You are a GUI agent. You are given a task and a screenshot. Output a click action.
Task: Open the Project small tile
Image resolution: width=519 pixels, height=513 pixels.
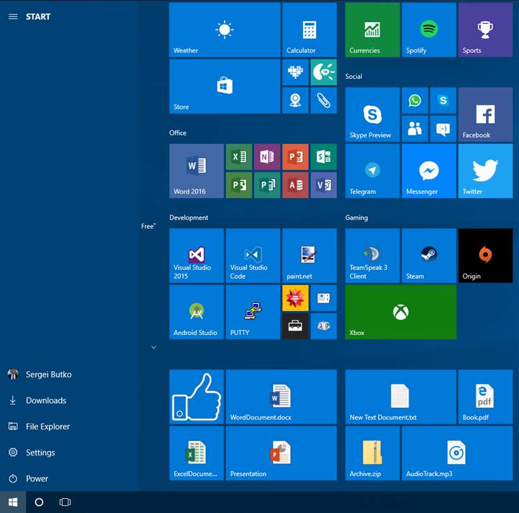tap(239, 185)
